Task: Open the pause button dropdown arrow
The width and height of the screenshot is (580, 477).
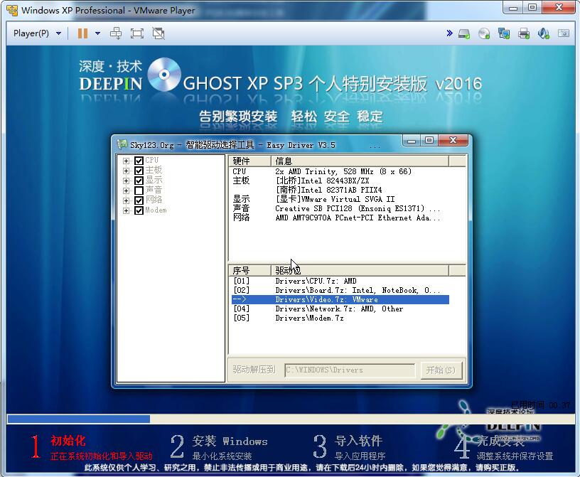Action: coord(97,33)
